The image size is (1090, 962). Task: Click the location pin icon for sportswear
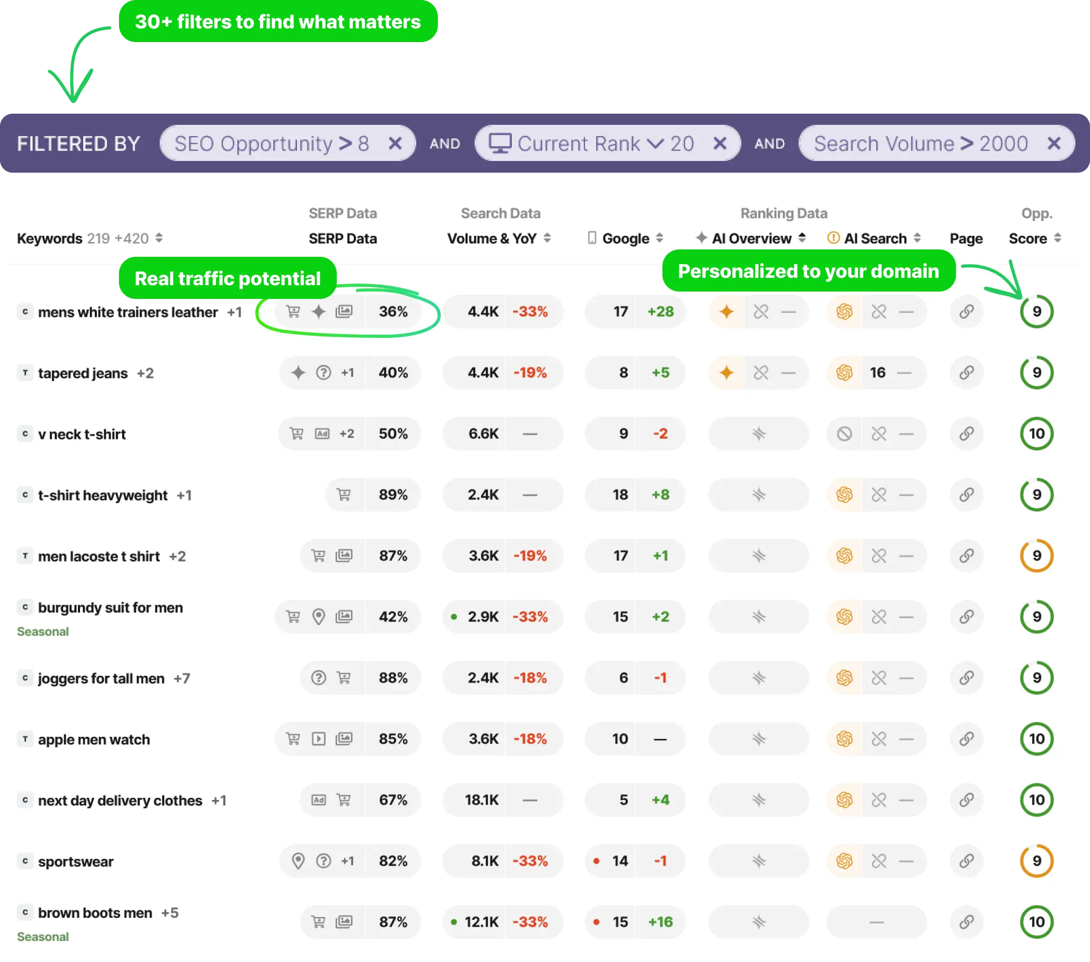298,861
